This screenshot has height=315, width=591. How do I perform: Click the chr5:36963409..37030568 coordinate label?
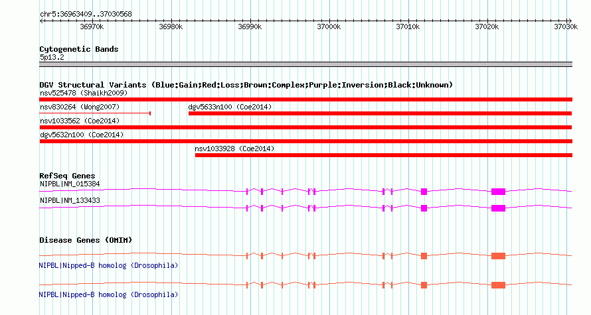[86, 15]
